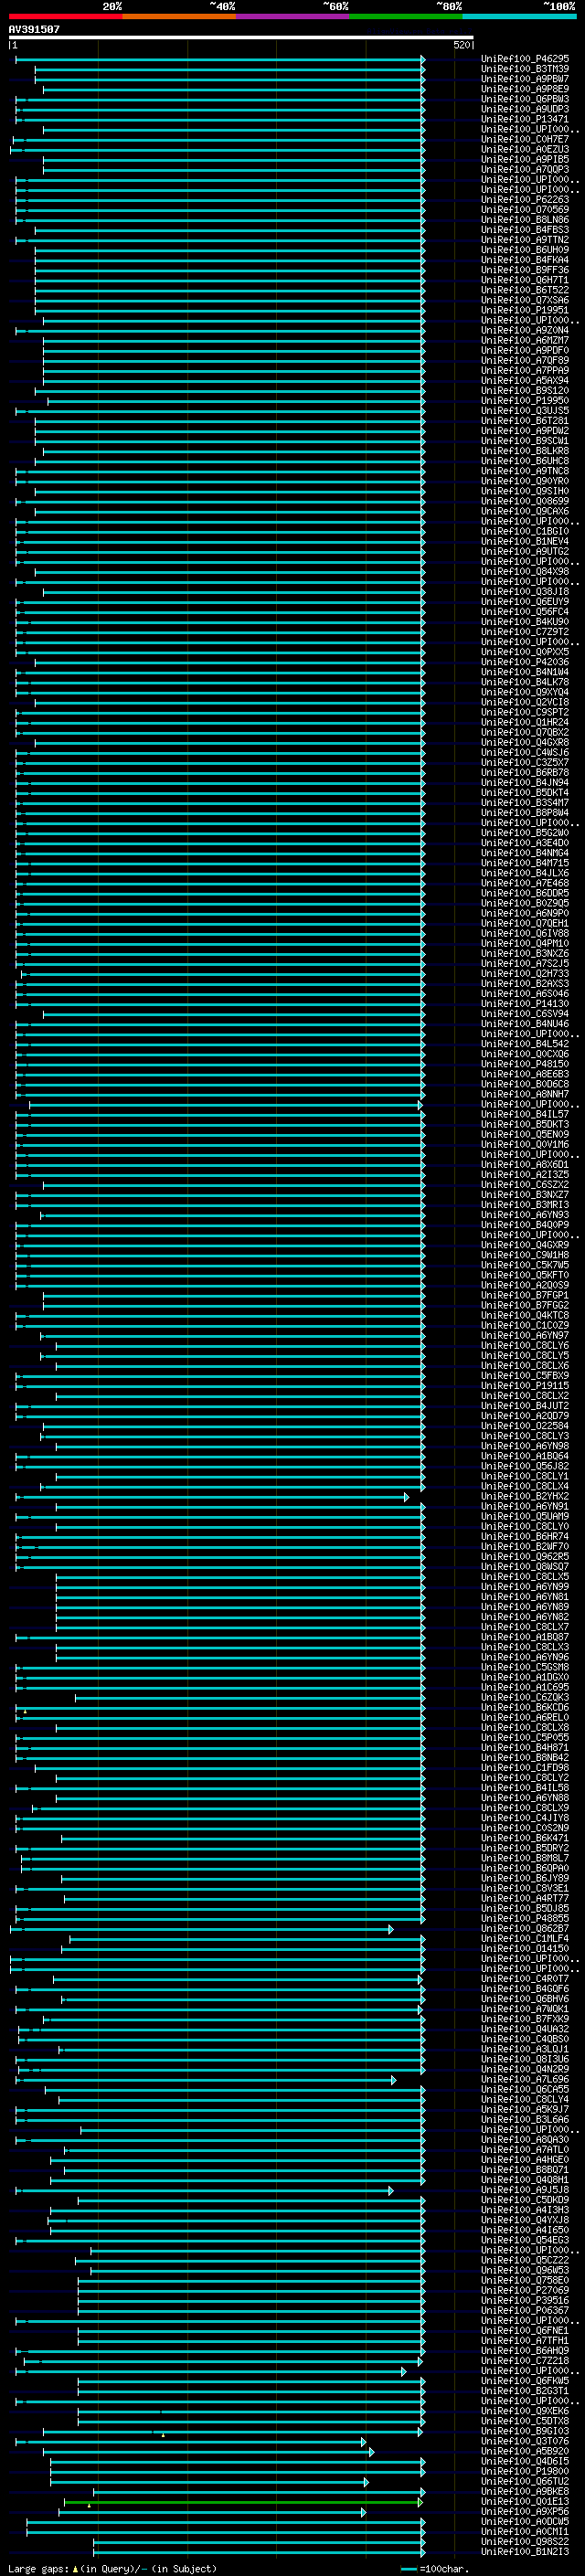Open hit UniRef100_P06367
The height and width of the screenshot is (2576, 585).
[525, 2310]
